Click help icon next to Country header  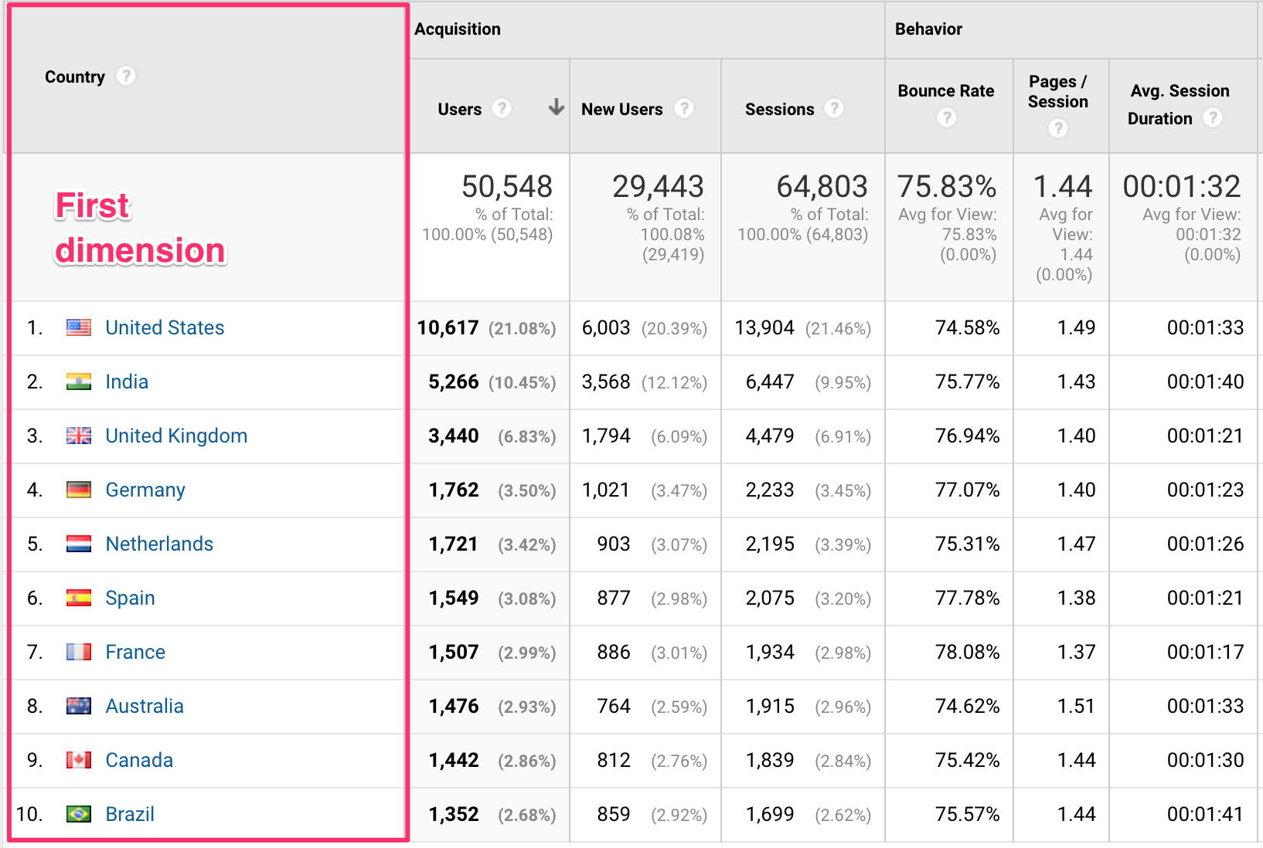(125, 76)
